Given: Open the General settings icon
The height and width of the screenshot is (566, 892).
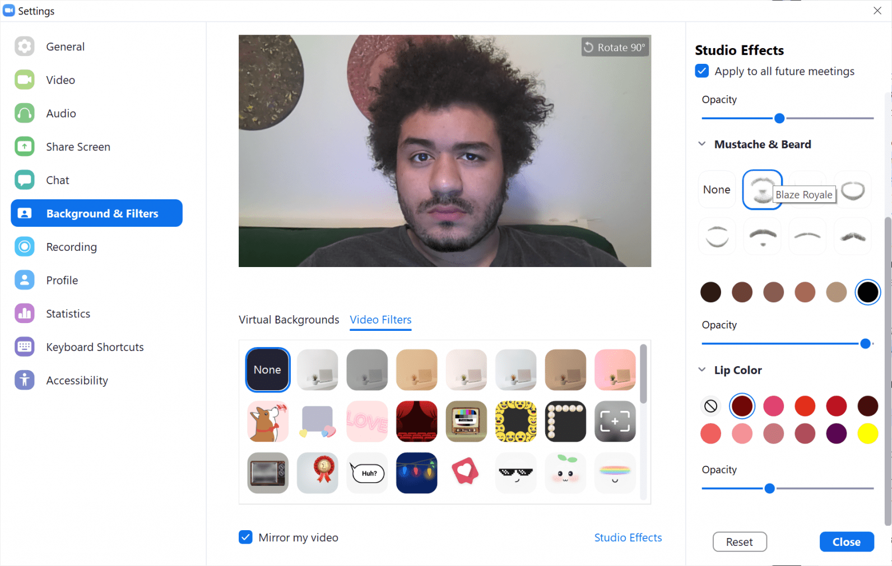Looking at the screenshot, I should pyautogui.click(x=25, y=46).
